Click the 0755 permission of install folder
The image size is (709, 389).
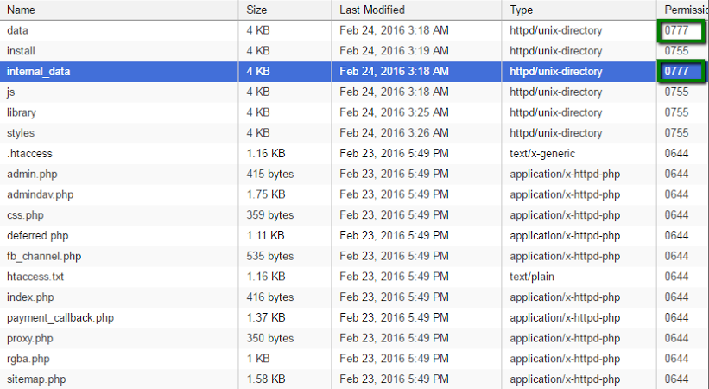pos(676,51)
